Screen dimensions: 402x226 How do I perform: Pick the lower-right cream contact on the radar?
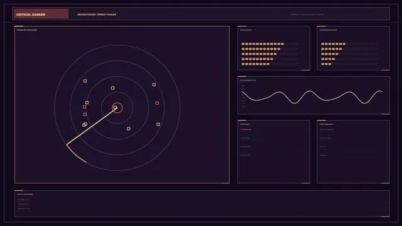(158, 124)
